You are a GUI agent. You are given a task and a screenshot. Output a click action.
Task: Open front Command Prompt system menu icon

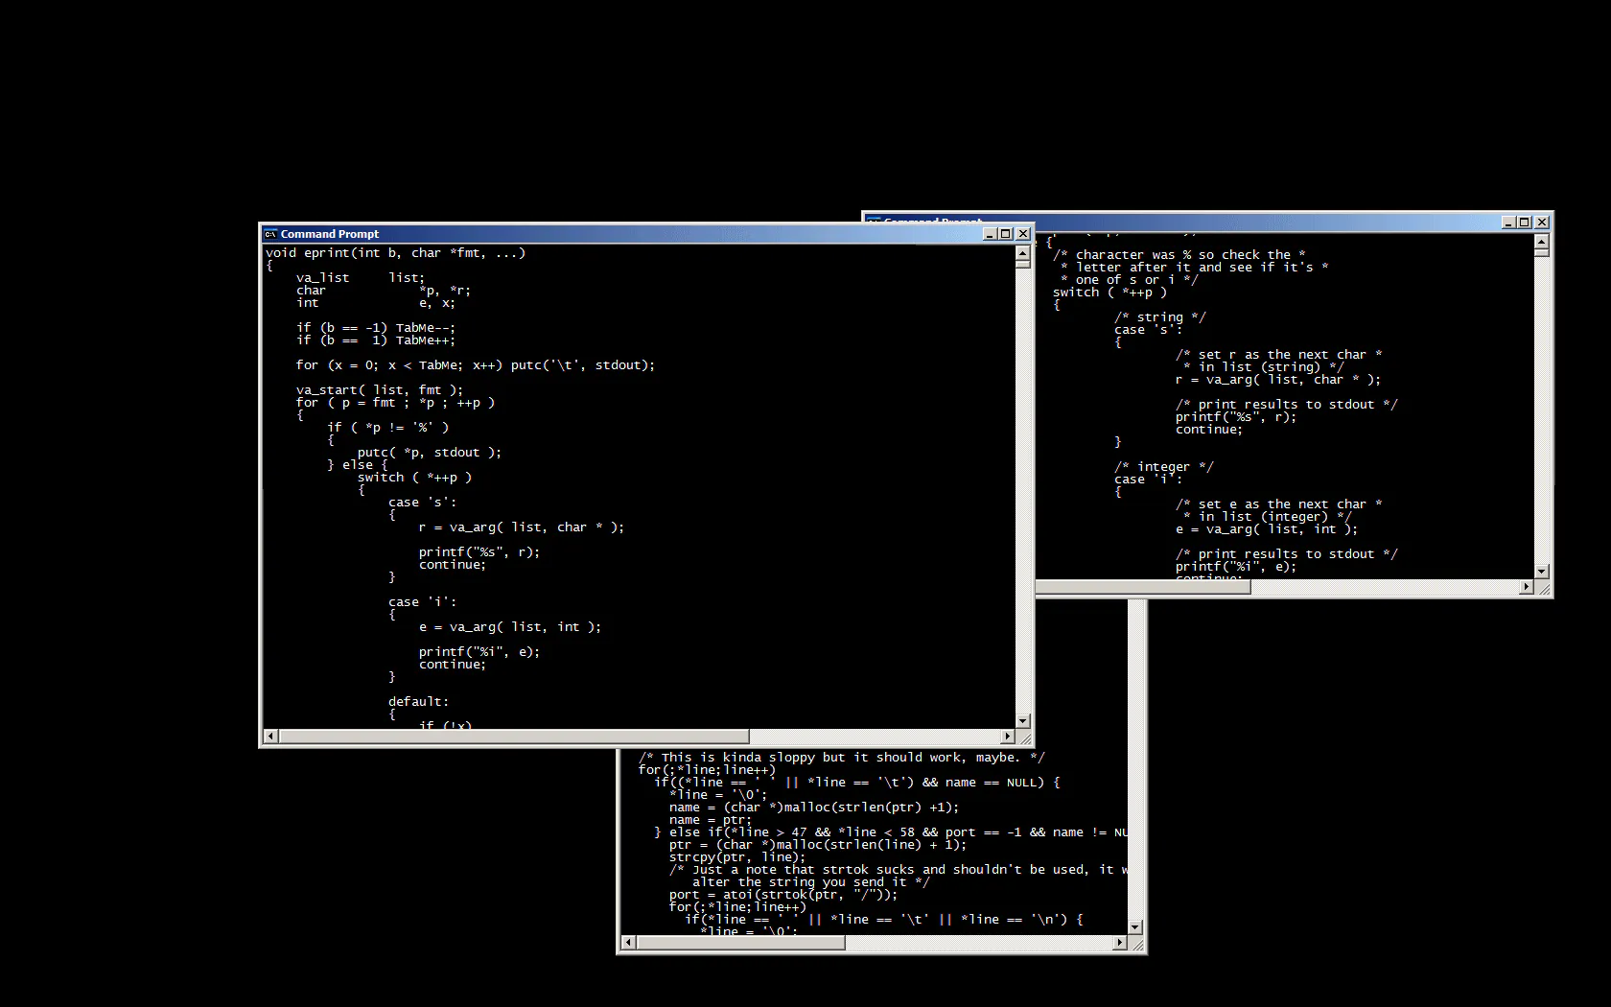point(270,234)
